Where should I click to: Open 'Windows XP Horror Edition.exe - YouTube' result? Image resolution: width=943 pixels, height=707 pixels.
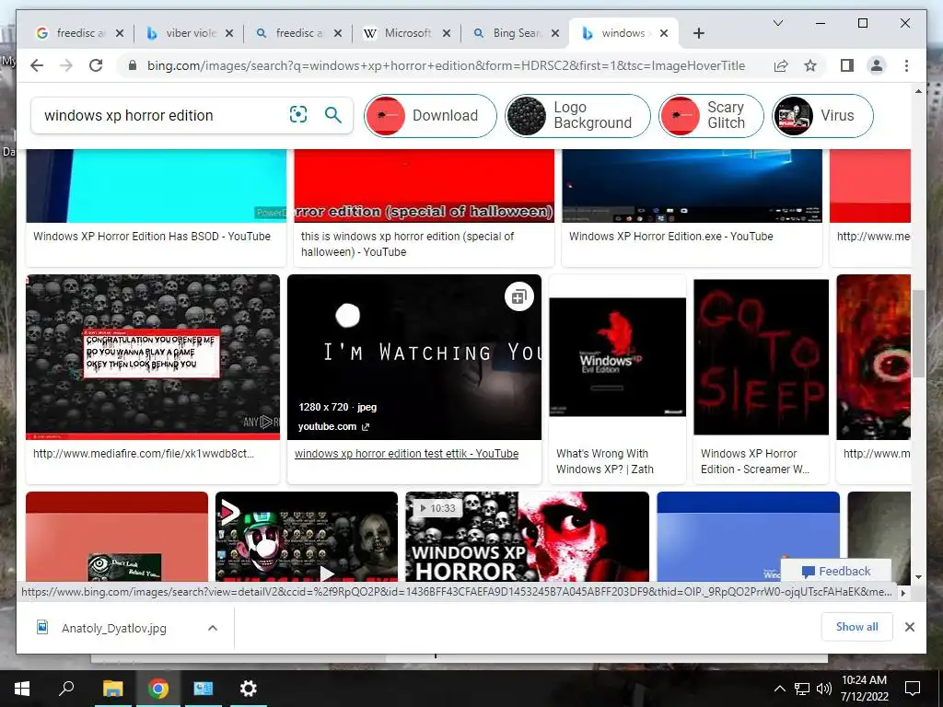pyautogui.click(x=671, y=237)
